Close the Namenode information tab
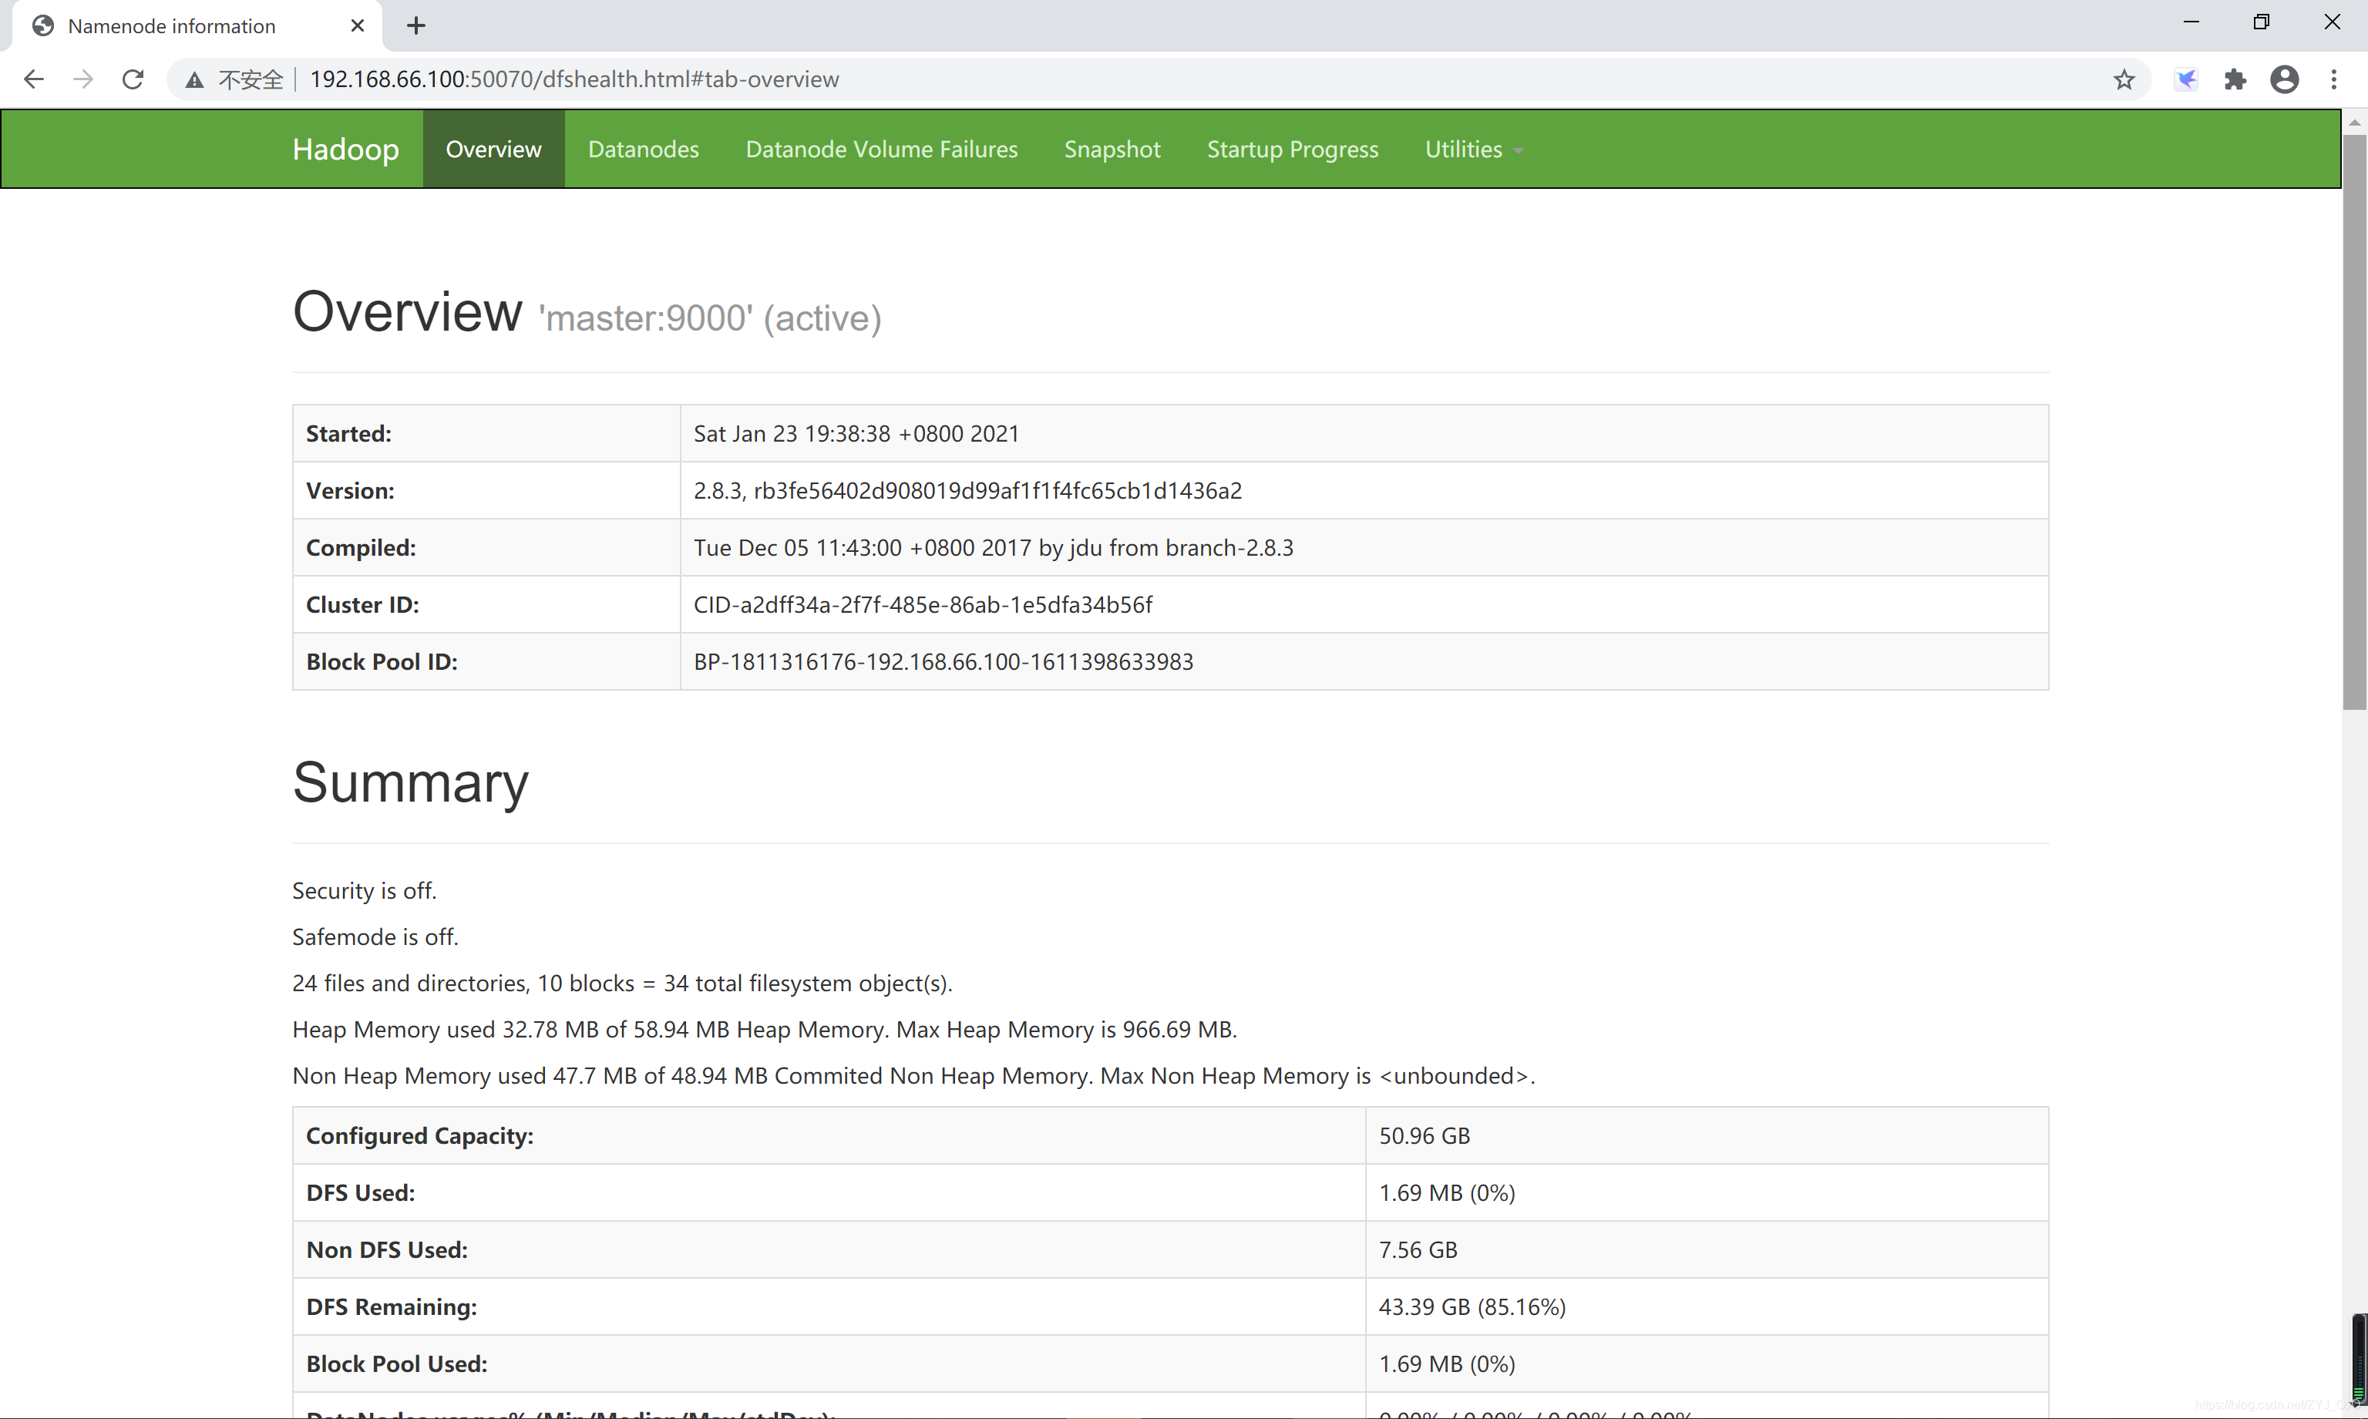Image resolution: width=2368 pixels, height=1419 pixels. point(358,25)
